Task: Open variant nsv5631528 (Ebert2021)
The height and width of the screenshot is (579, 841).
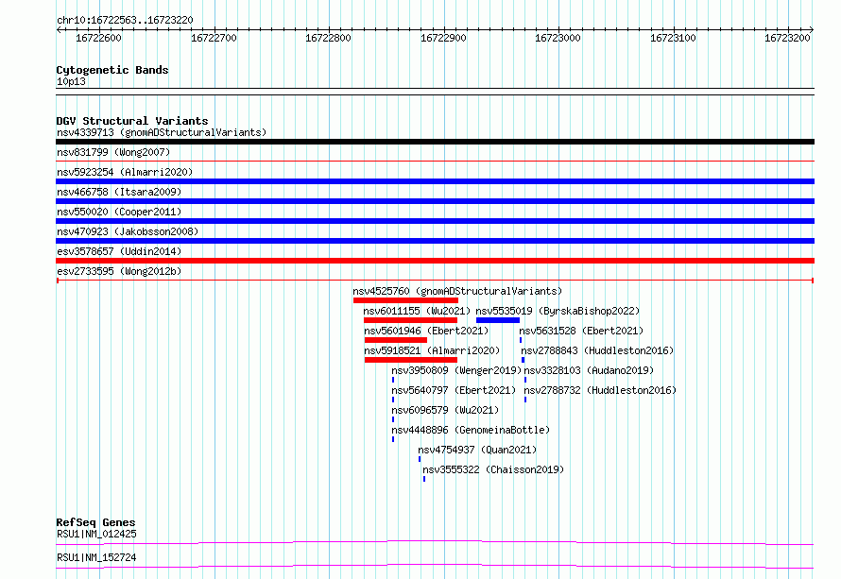Action: (581, 331)
